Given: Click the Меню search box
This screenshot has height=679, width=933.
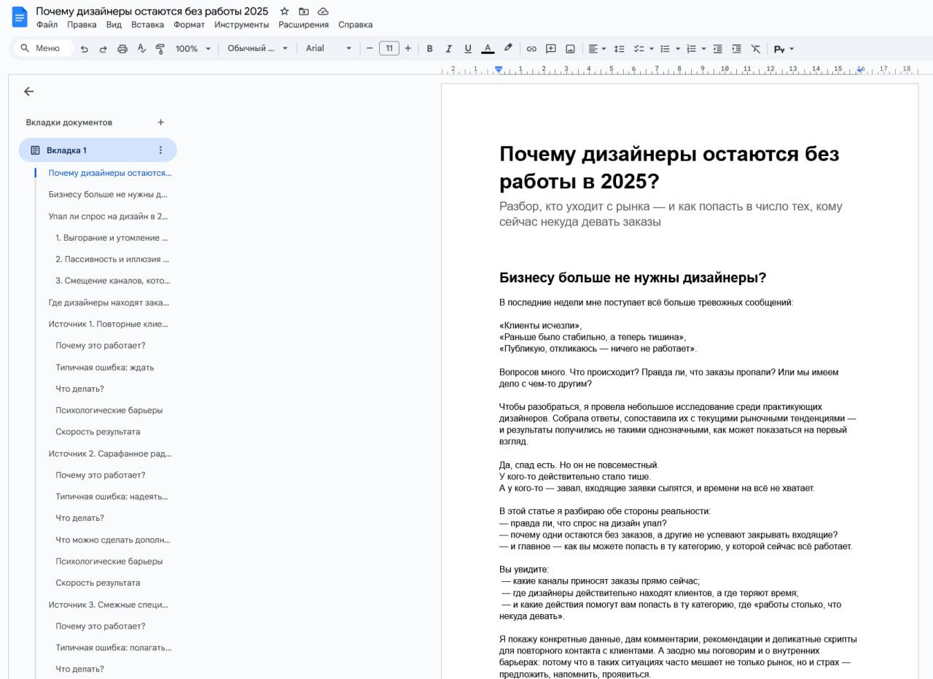Looking at the screenshot, I should pos(44,48).
